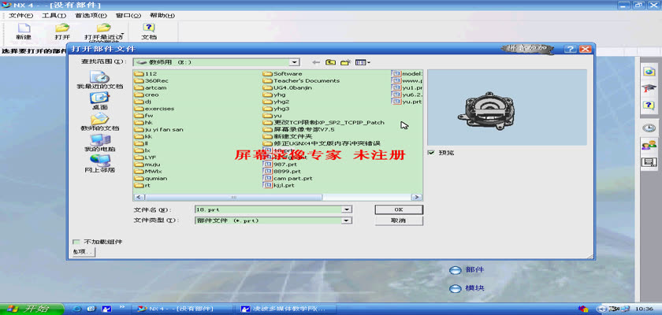This screenshot has width=662, height=315.
Task: Open the view menu icon in dialog
Action: pos(363,62)
